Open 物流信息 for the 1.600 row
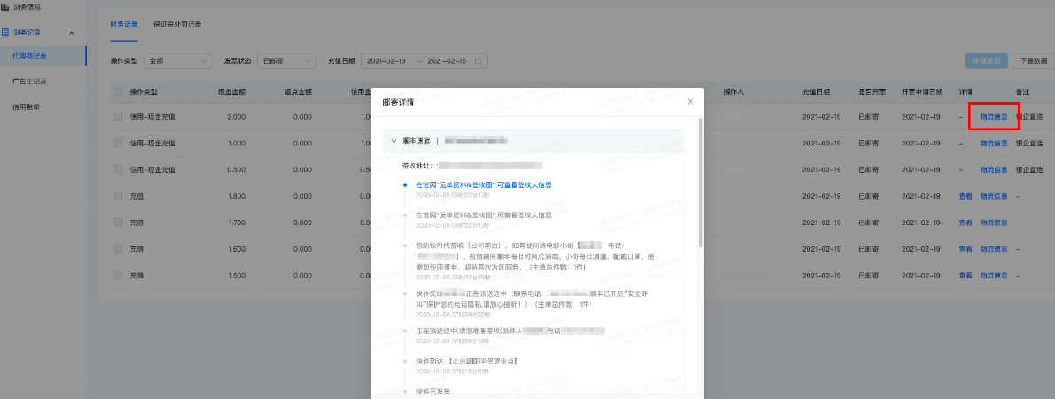 coord(994,249)
